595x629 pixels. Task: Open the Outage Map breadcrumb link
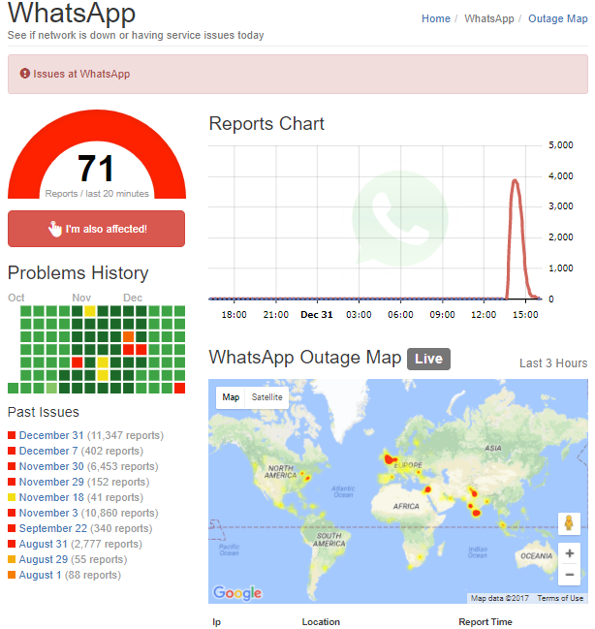[x=557, y=18]
